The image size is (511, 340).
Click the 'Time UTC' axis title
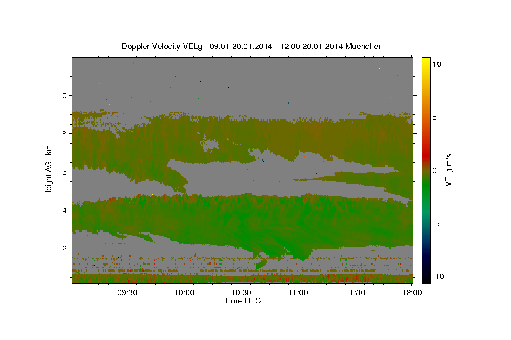point(242,301)
